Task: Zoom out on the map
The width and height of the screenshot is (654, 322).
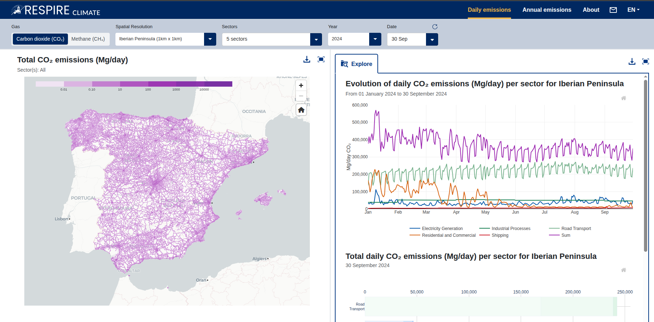Action: tap(301, 97)
